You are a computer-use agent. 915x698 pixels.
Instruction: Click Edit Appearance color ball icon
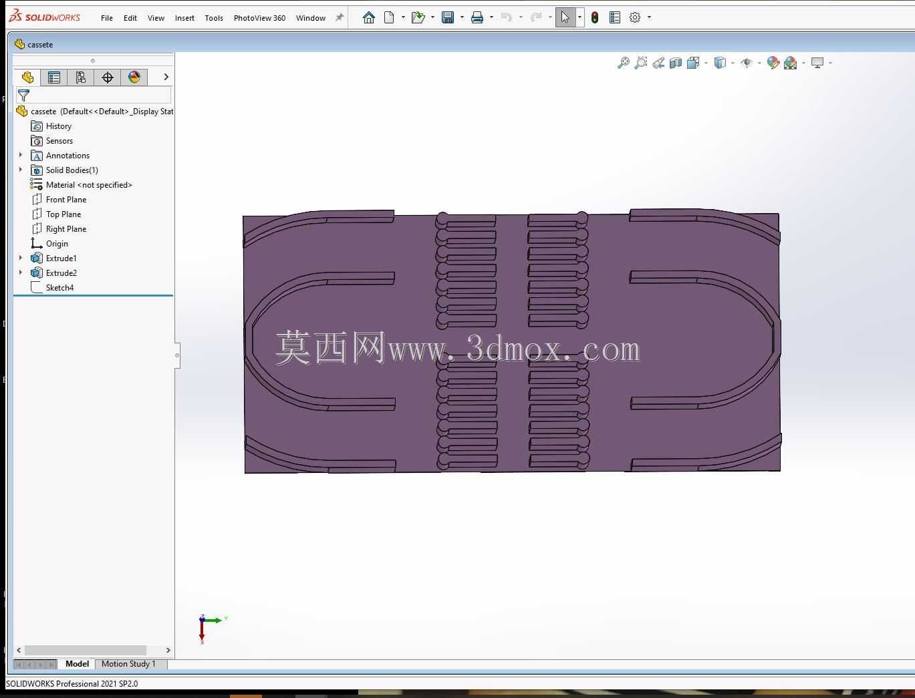pyautogui.click(x=773, y=63)
